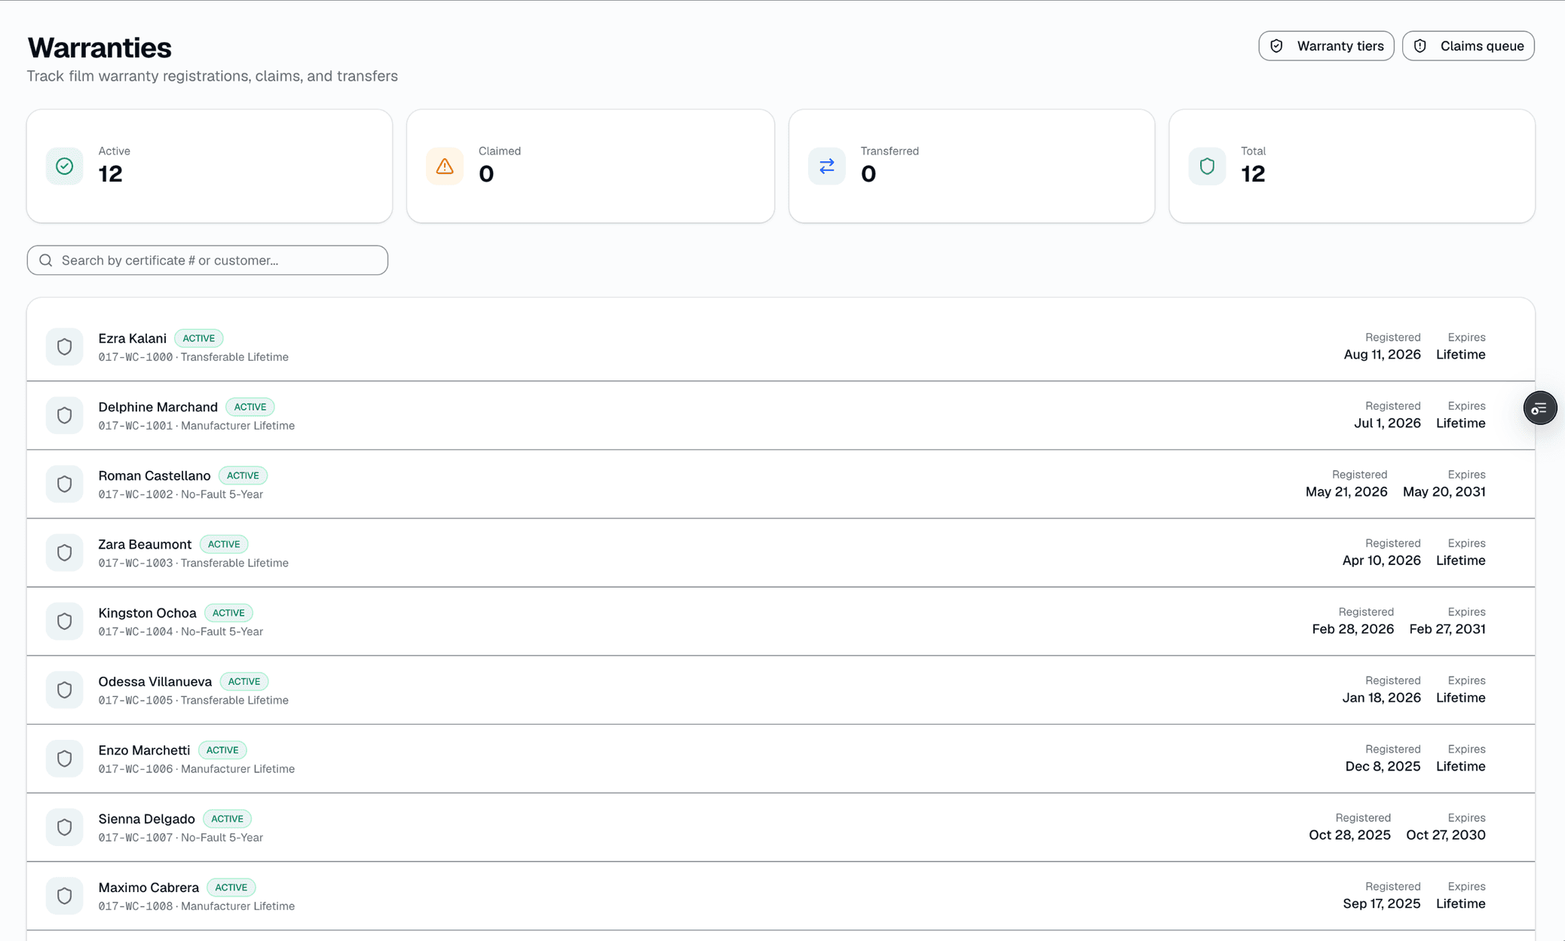This screenshot has width=1565, height=941.
Task: Click the magnifier icon in search box
Action: [46, 260]
